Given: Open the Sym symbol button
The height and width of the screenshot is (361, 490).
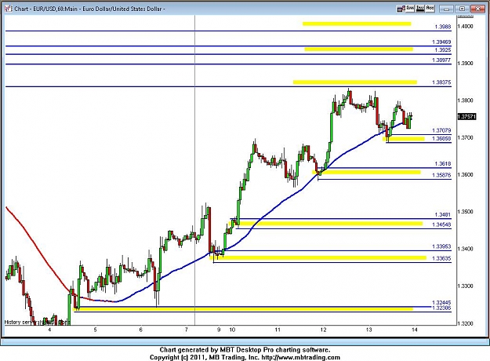Looking at the screenshot, I should tap(410, 9).
